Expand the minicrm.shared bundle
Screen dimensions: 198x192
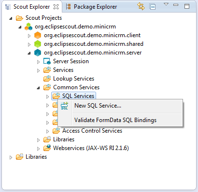[x=29, y=44]
